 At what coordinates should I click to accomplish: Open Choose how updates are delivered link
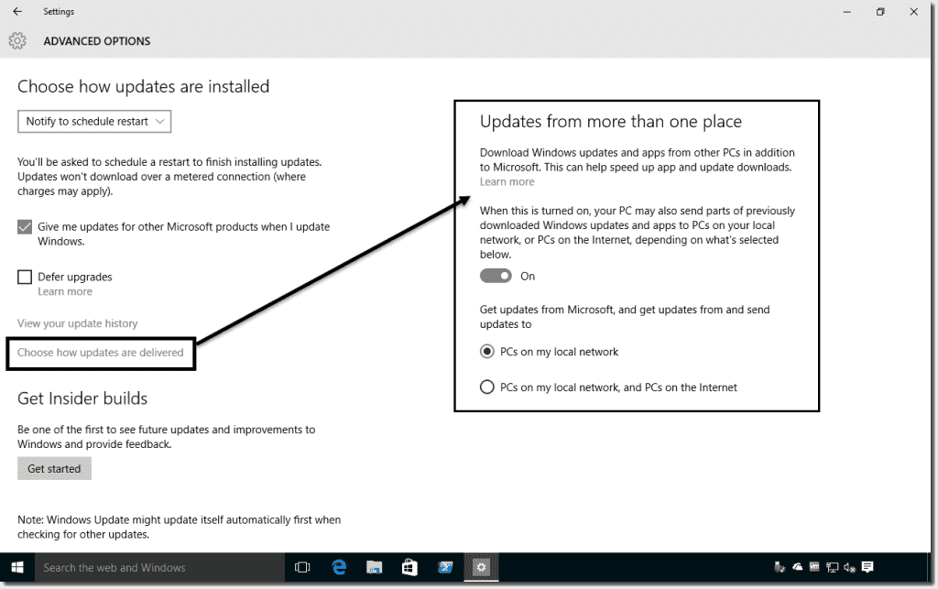101,353
